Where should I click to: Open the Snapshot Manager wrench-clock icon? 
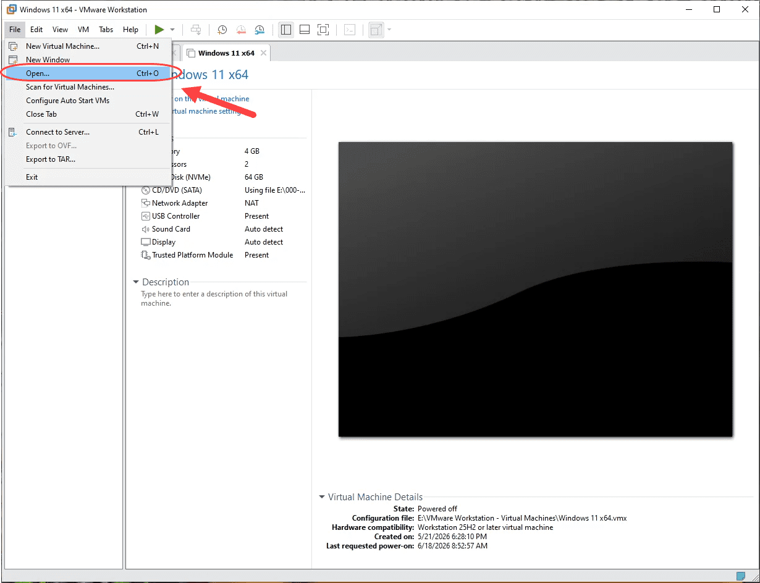point(260,30)
